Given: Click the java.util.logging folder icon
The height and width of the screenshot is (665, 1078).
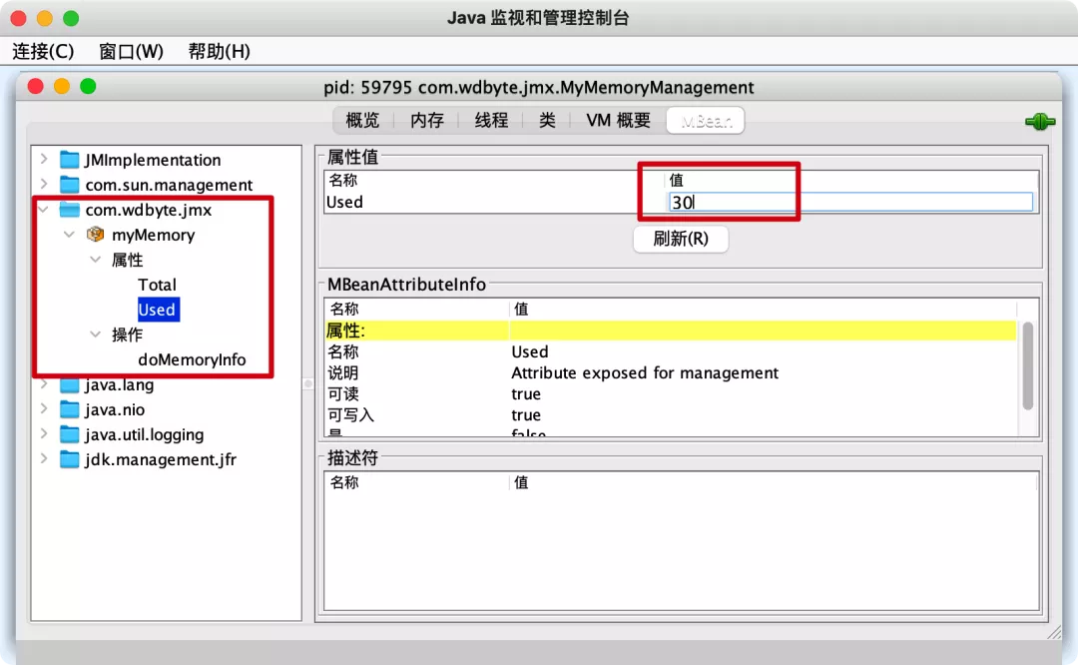Looking at the screenshot, I should coord(70,434).
